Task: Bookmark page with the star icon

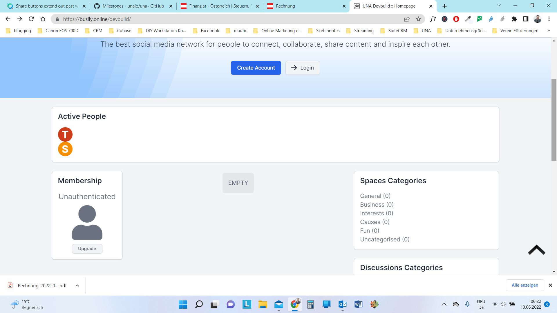Action: point(418,19)
